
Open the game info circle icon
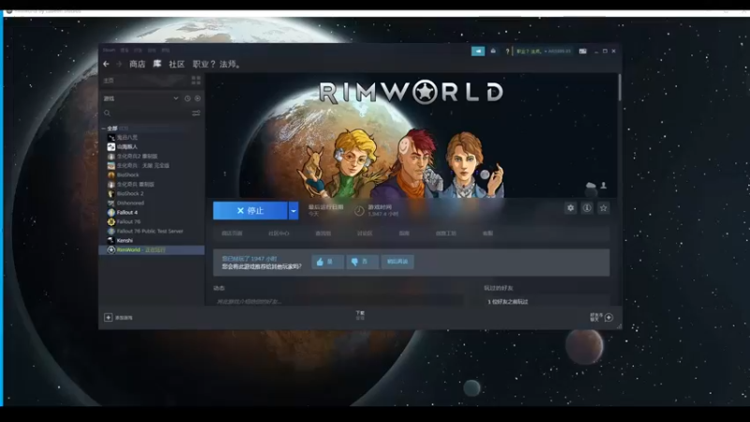587,208
